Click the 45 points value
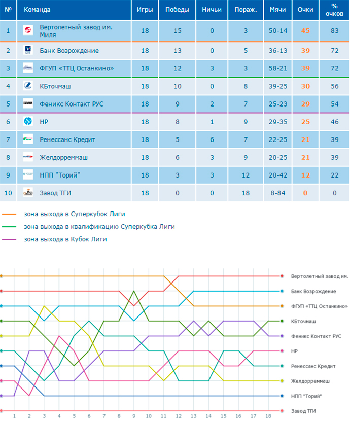The width and height of the screenshot is (350, 423). tap(305, 31)
